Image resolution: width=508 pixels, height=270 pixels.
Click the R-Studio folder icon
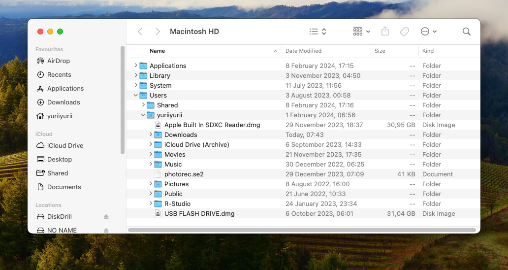coord(158,204)
